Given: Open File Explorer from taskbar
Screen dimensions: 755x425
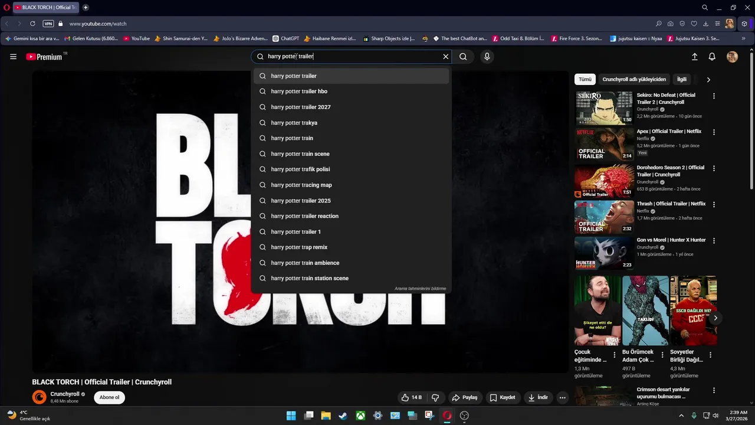Looking at the screenshot, I should click(326, 416).
